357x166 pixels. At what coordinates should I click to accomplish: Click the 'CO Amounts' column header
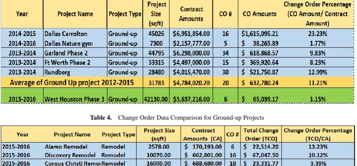[260, 14]
